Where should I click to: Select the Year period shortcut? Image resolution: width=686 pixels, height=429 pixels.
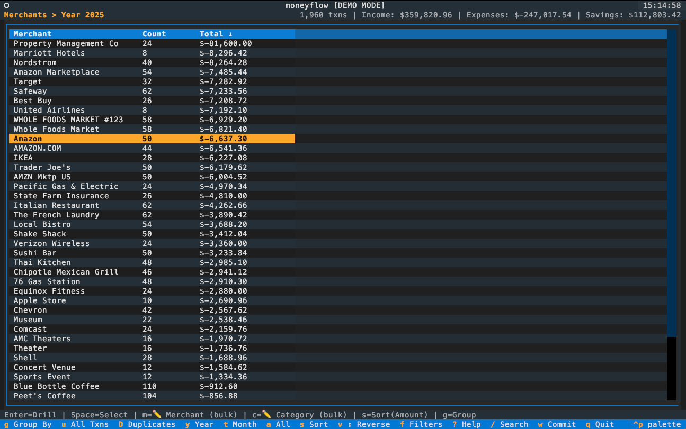[200, 424]
